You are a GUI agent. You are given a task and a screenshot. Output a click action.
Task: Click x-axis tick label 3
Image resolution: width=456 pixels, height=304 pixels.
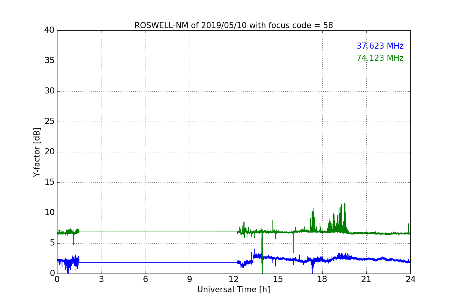[101, 279]
